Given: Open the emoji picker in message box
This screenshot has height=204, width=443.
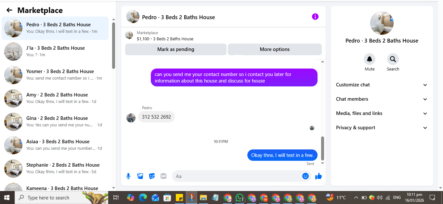Looking at the screenshot, I should pyautogui.click(x=306, y=176).
